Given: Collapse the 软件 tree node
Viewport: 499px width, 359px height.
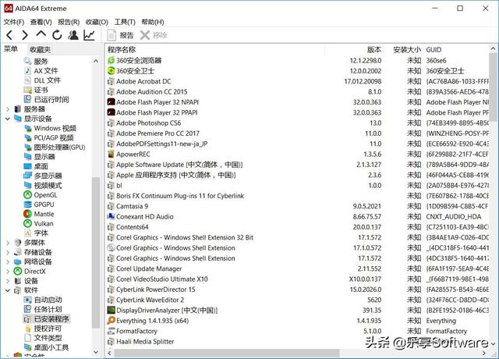Looking at the screenshot, I should click(x=8, y=290).
